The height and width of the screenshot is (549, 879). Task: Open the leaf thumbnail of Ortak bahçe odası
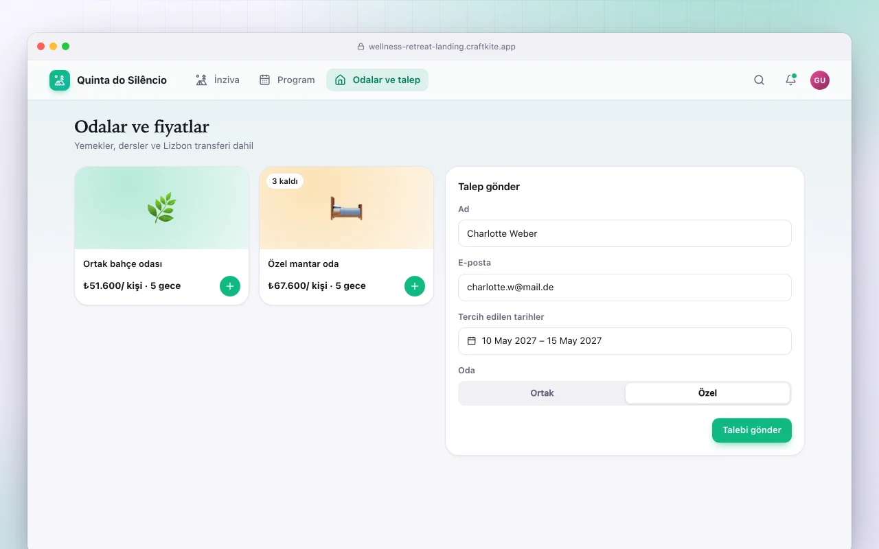[x=162, y=208]
